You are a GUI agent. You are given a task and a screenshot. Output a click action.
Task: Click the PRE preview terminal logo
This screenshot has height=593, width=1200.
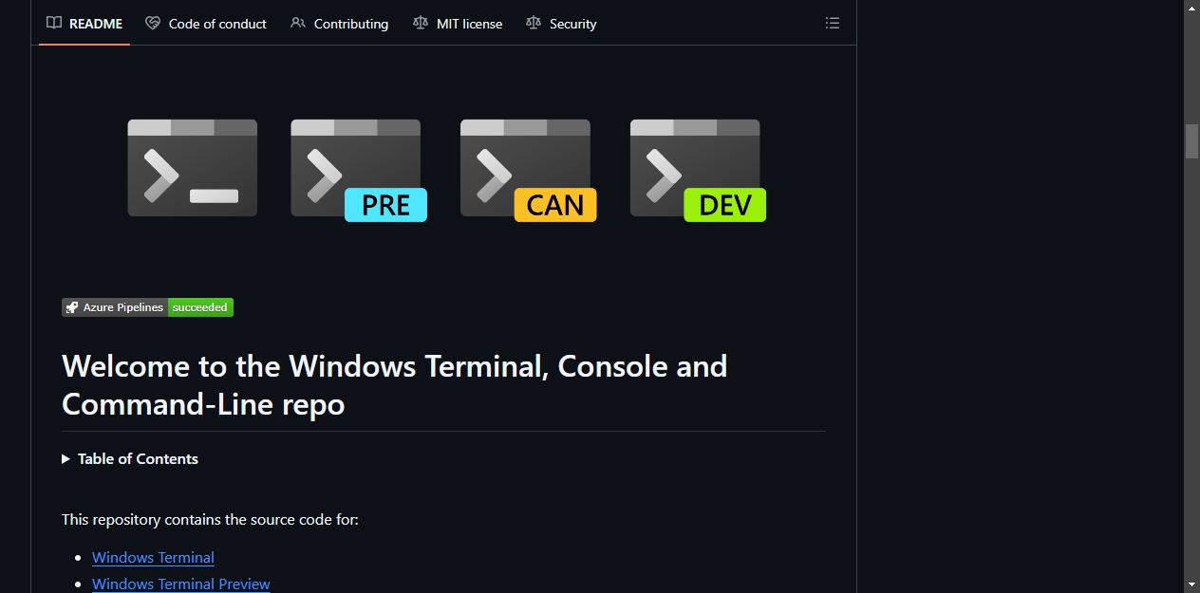tap(359, 171)
